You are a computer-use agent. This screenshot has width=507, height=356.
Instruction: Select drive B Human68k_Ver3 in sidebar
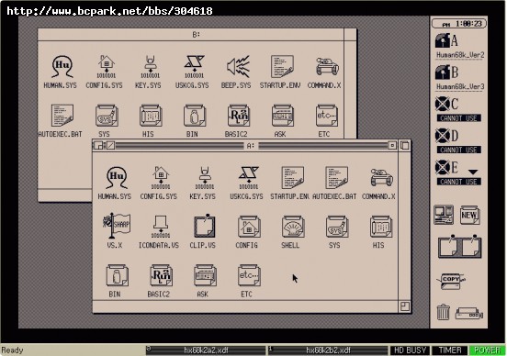pyautogui.click(x=459, y=78)
